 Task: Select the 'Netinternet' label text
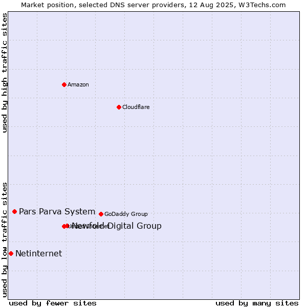click(39, 254)
